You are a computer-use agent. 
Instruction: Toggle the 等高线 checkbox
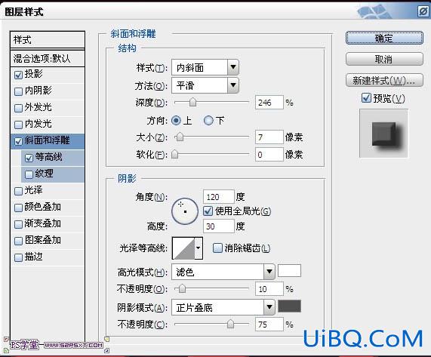[x=29, y=158]
